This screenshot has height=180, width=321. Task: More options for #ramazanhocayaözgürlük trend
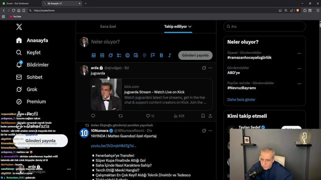[x=299, y=53]
